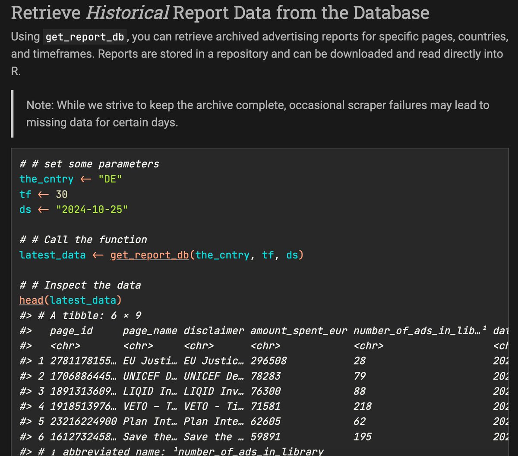The width and height of the screenshot is (518, 456).
Task: Click the 'disclaimer' column header
Action: (214, 330)
